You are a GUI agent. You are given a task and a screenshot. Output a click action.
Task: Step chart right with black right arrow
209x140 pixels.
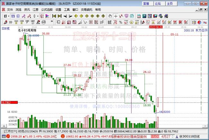click(70, 16)
